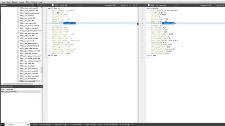The height and width of the screenshot is (126, 225).
Task: Click file icon of 4069_s_npc_beam_curve.skill
Action: (18, 26)
